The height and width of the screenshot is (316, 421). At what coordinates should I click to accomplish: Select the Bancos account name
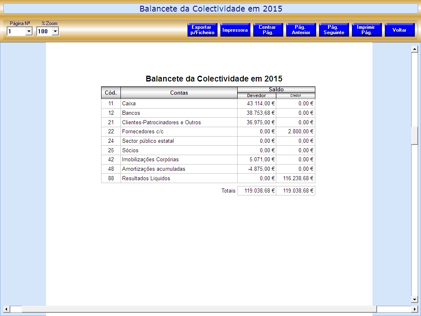131,113
